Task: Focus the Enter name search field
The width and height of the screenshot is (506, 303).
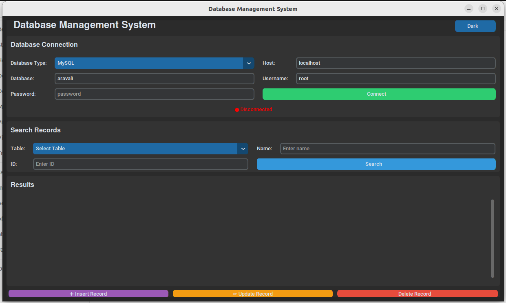Action: pos(387,149)
